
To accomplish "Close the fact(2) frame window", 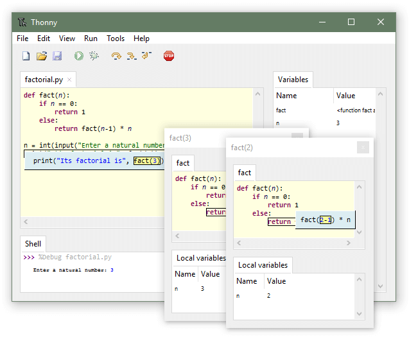I will point(363,148).
